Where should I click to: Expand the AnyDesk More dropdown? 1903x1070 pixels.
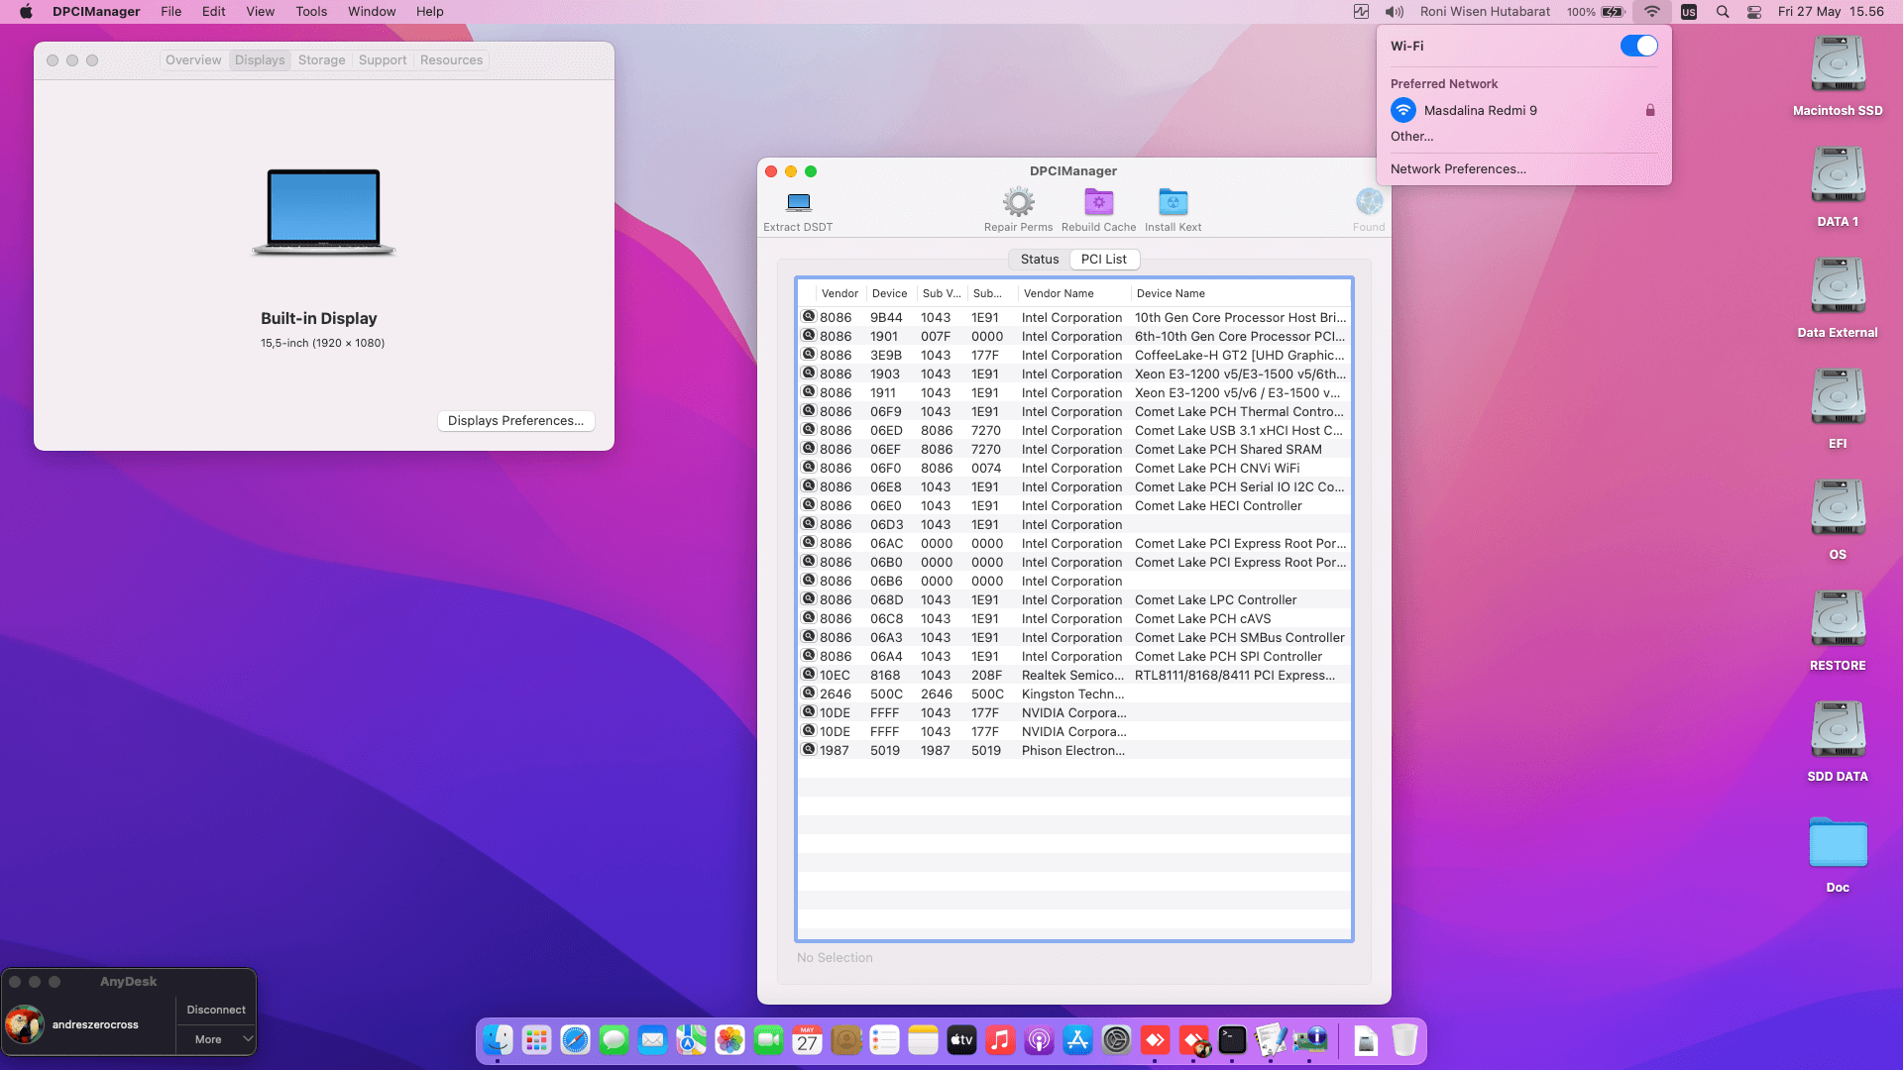[x=216, y=1039]
